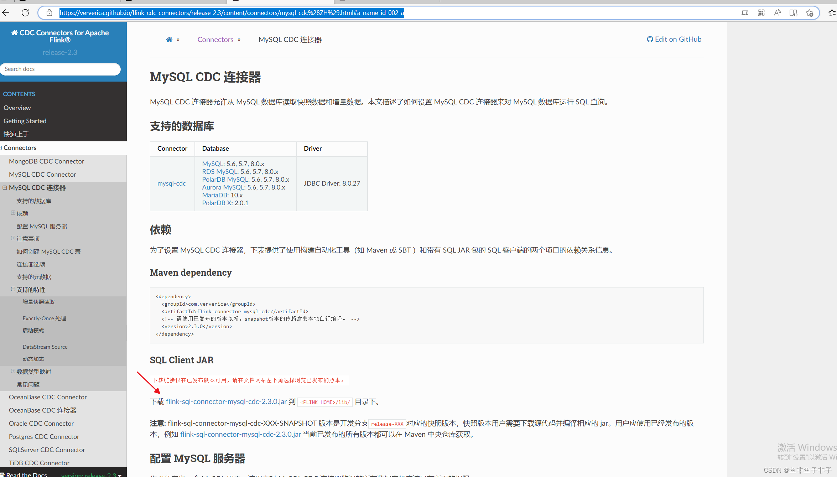Go to 支持的数据库 section
This screenshot has width=837, height=477.
[33, 201]
